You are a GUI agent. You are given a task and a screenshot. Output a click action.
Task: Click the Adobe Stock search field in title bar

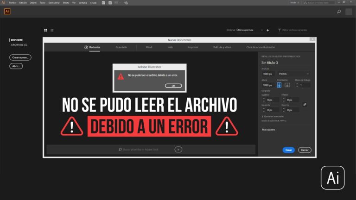pos(319,3)
